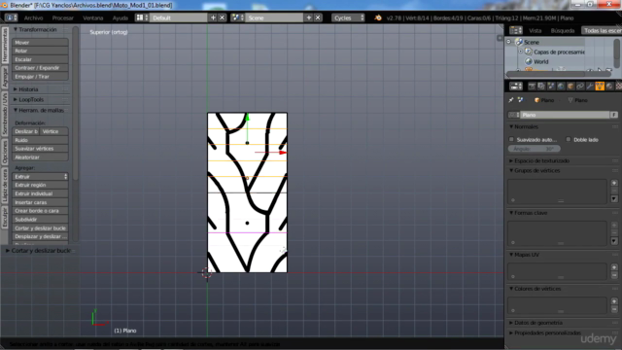Open the Extruir dropdown menu
The height and width of the screenshot is (350, 622).
click(40, 177)
